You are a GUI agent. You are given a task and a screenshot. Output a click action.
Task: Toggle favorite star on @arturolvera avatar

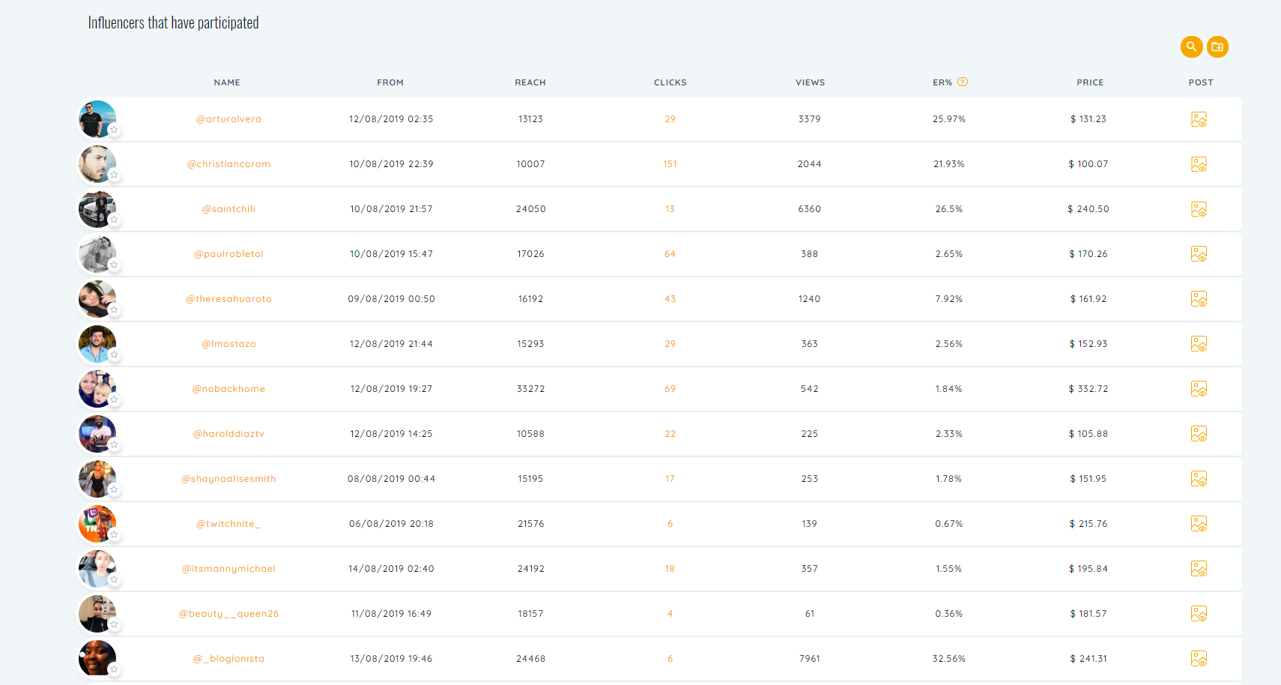pos(114,130)
